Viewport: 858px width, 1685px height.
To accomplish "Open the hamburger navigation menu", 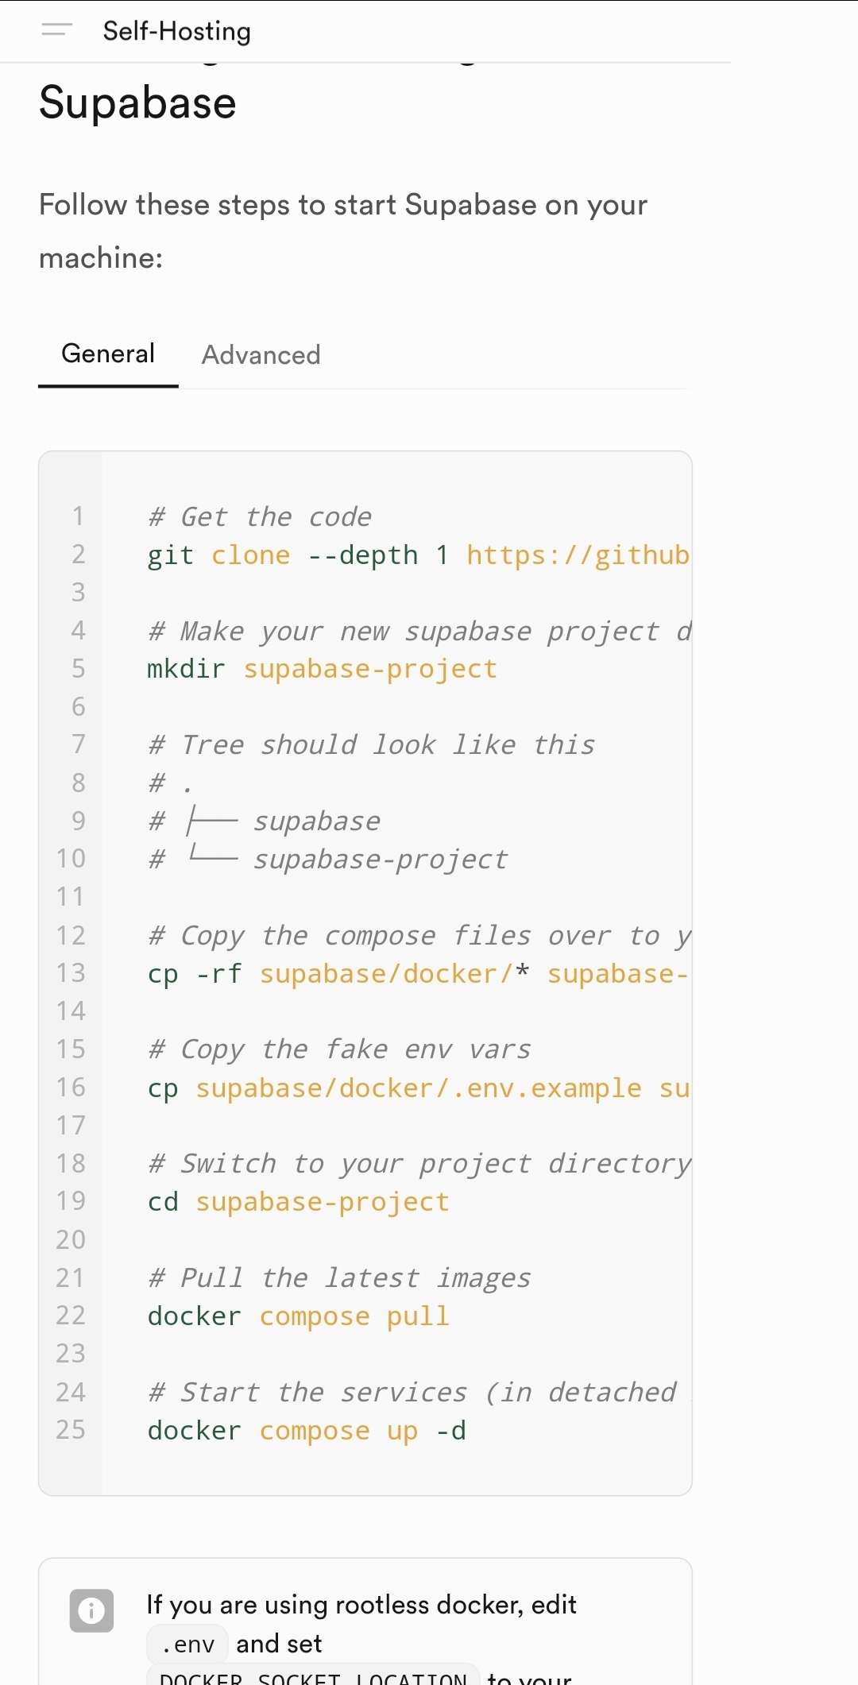I will coord(56,30).
